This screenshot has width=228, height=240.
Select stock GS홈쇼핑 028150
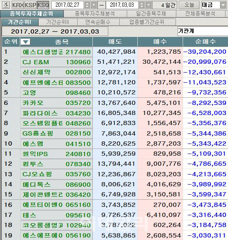click(x=56, y=133)
